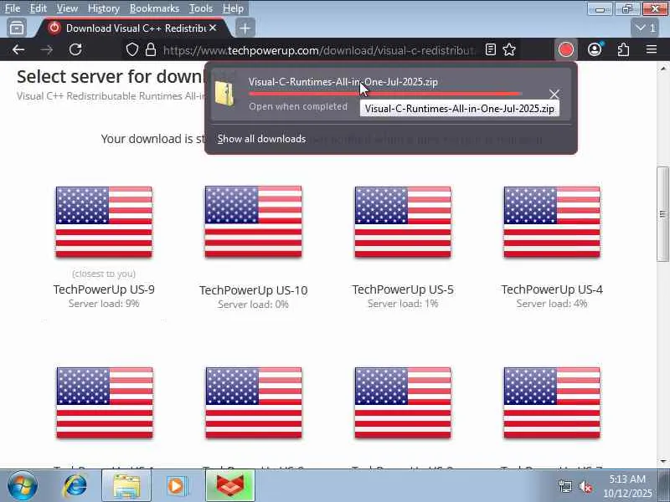
Task: Open the File menu
Action: point(13,8)
